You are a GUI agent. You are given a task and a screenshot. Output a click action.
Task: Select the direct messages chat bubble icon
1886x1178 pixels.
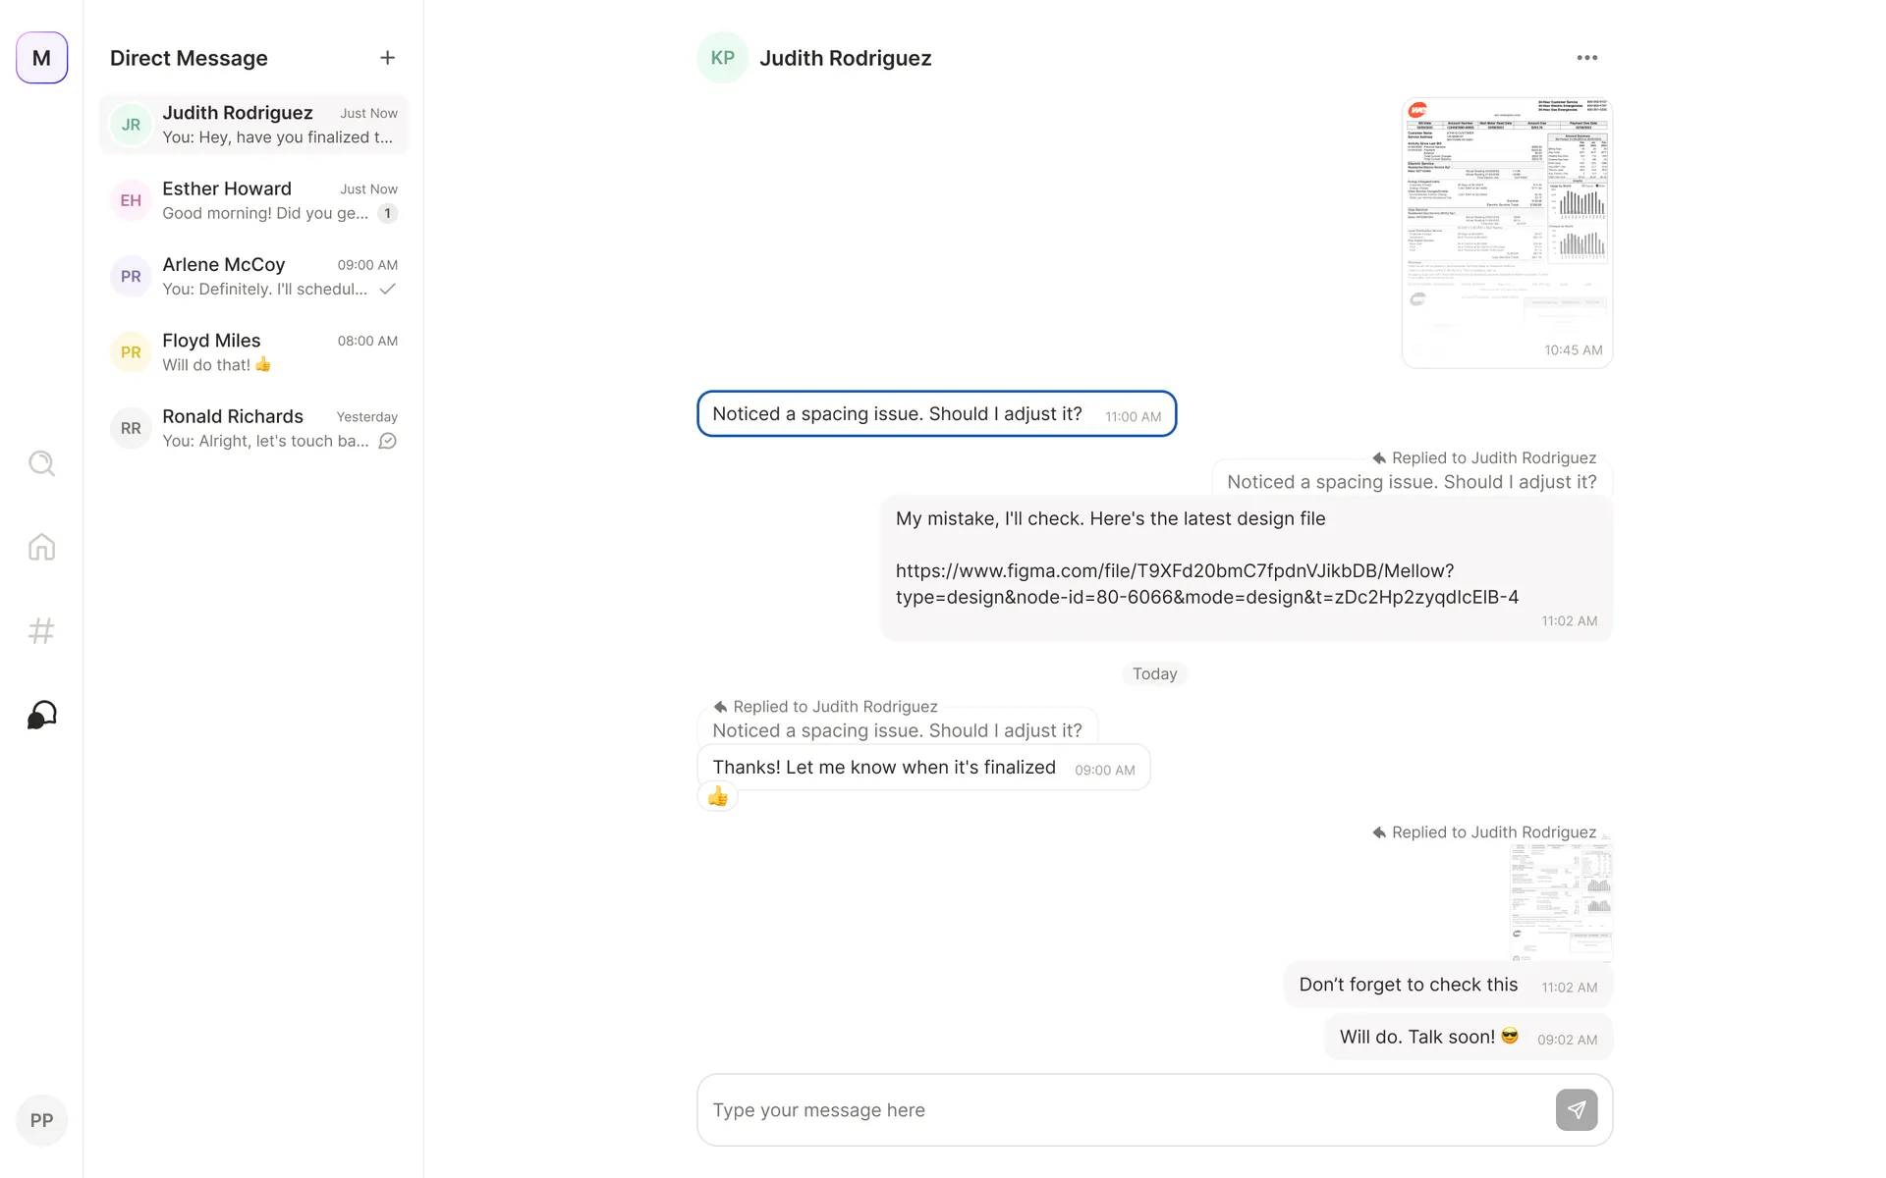coord(41,715)
